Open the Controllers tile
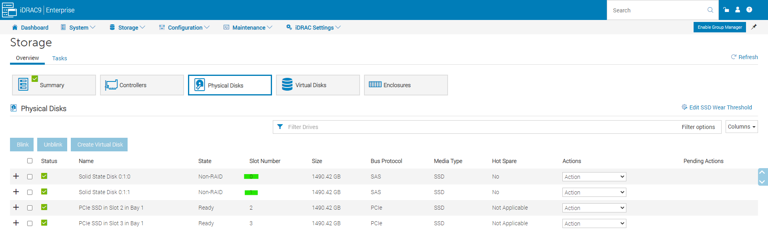Viewport: 768px width, 244px height. [x=142, y=85]
